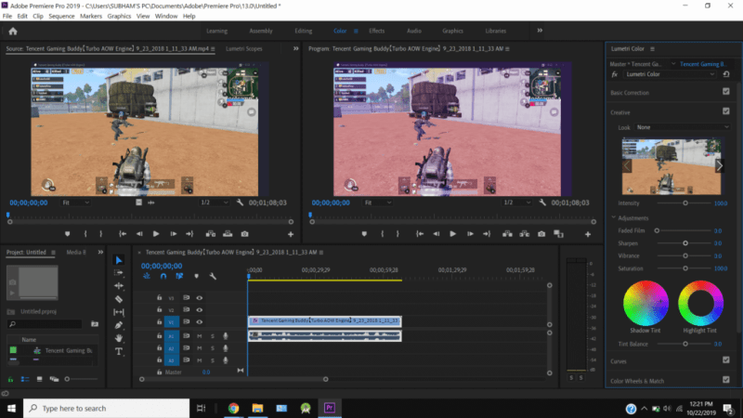Open Lumetri Scopes tab
The width and height of the screenshot is (743, 418).
pyautogui.click(x=243, y=49)
